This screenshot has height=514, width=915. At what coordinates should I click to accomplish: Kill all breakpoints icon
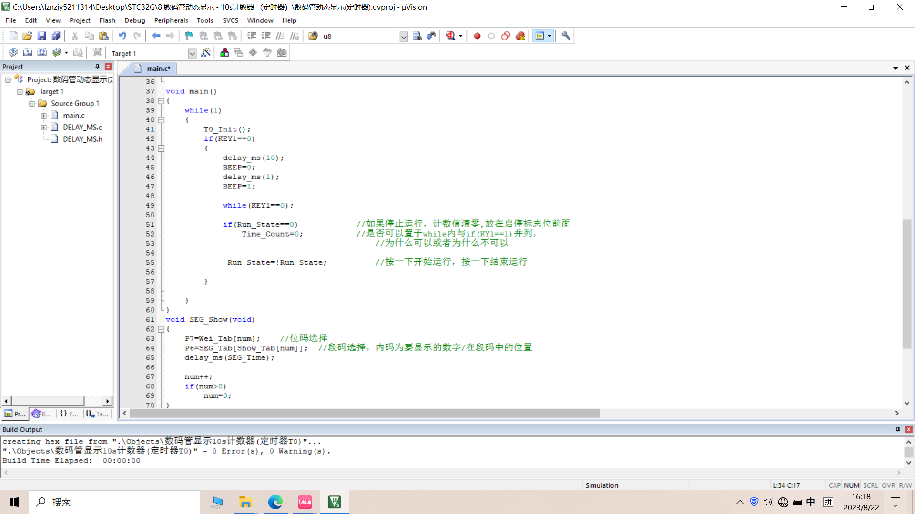tap(520, 36)
